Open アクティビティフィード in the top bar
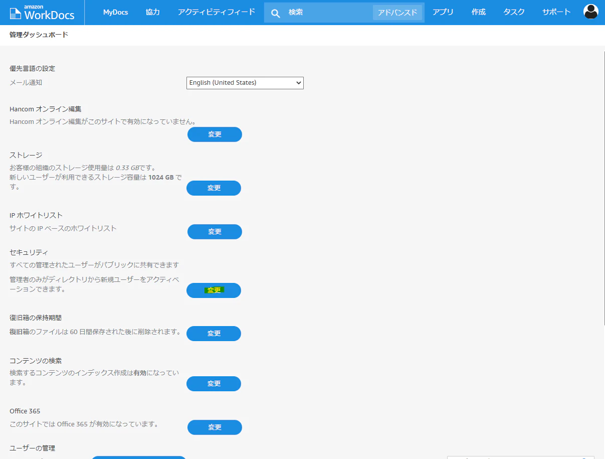 click(x=217, y=12)
